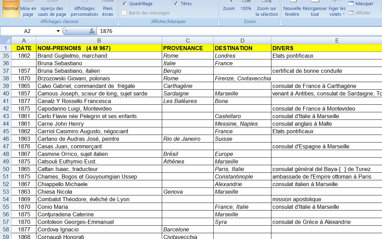Select row 47 header
This screenshot has width=382, height=239.
(x=6, y=146)
